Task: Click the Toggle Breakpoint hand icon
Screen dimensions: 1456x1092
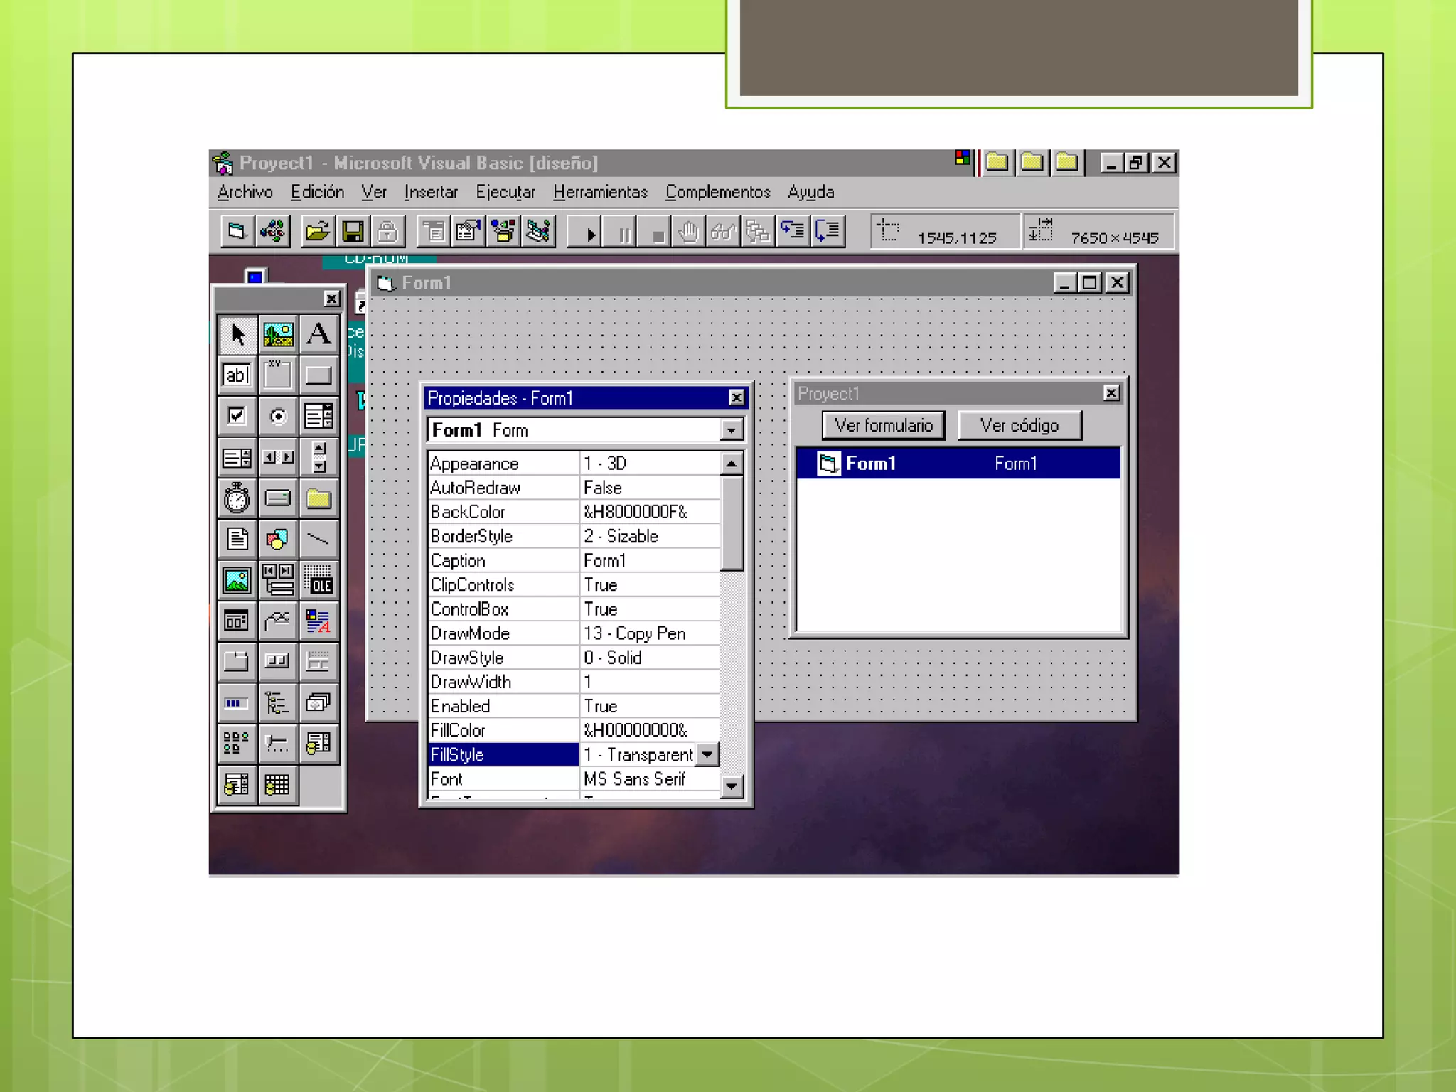Action: [x=689, y=232]
